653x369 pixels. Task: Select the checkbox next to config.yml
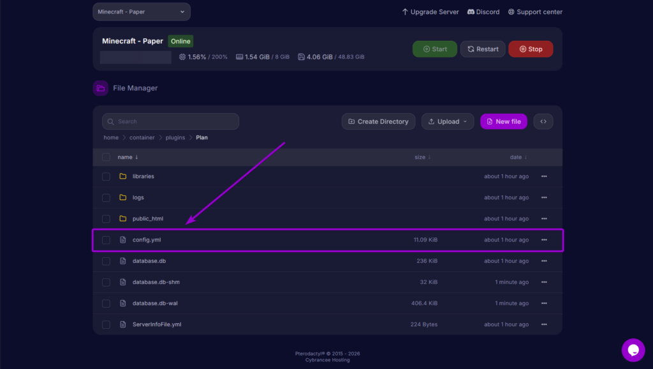(106, 239)
